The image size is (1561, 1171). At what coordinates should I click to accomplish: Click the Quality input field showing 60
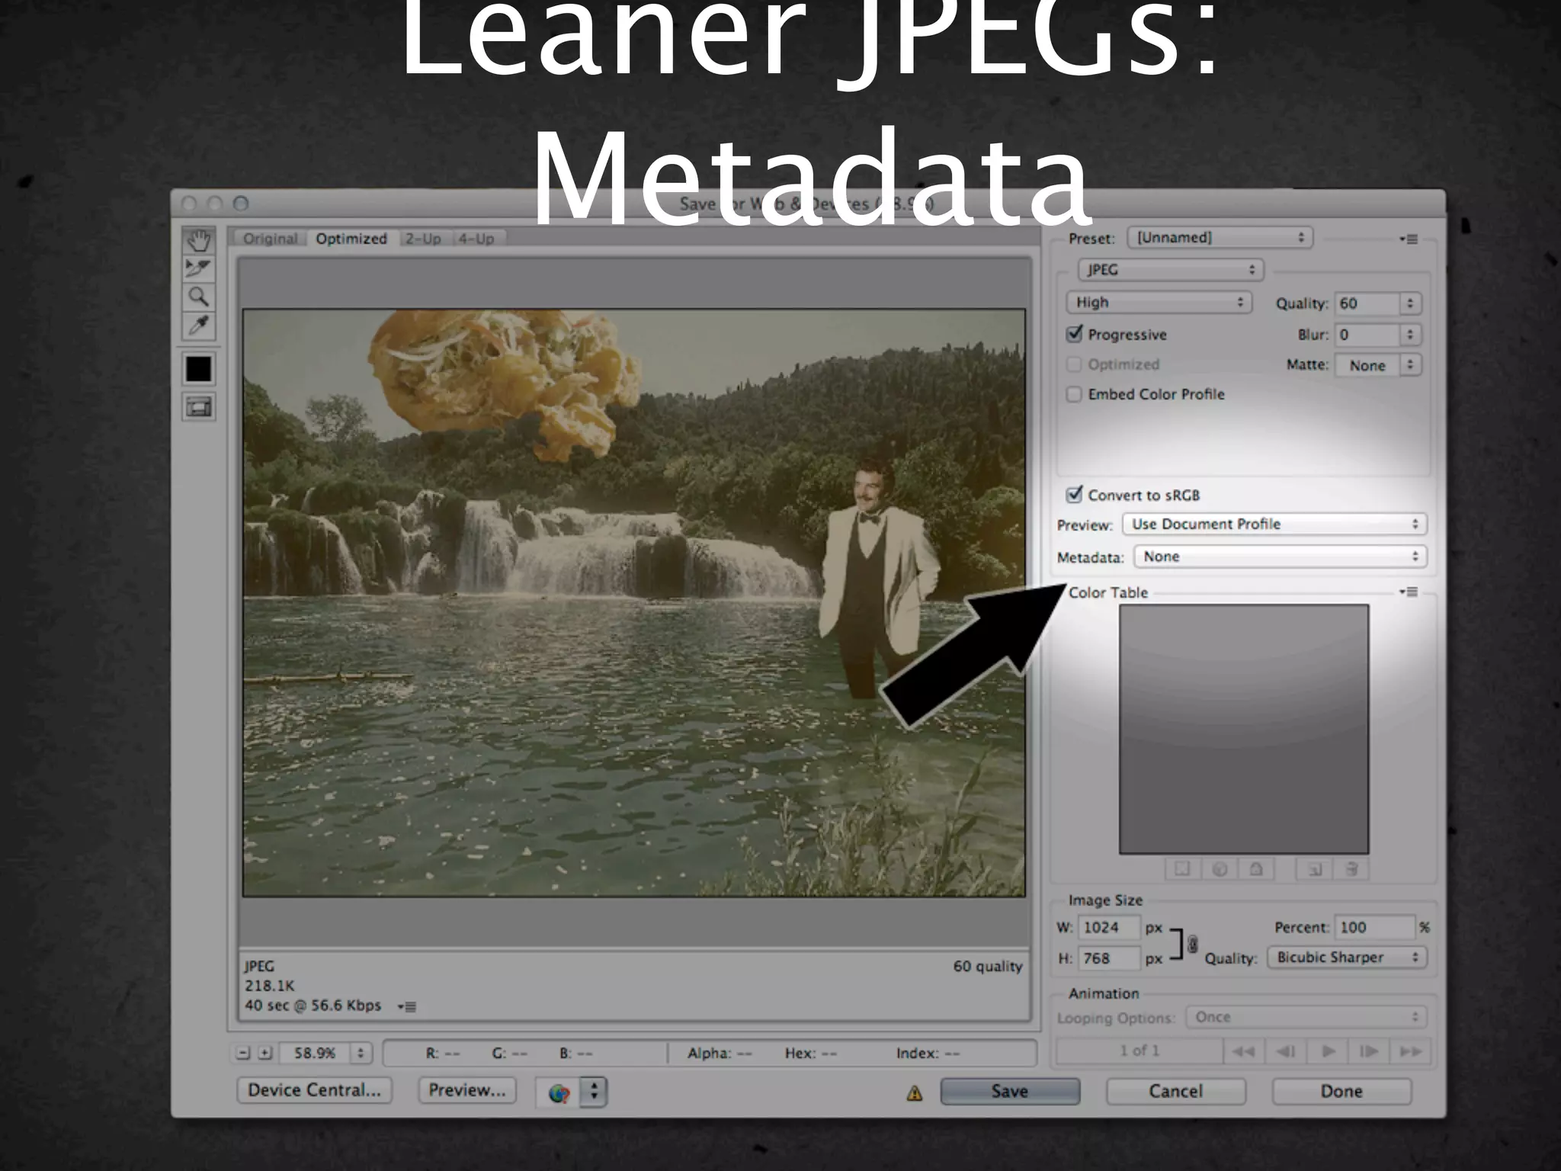tap(1367, 303)
